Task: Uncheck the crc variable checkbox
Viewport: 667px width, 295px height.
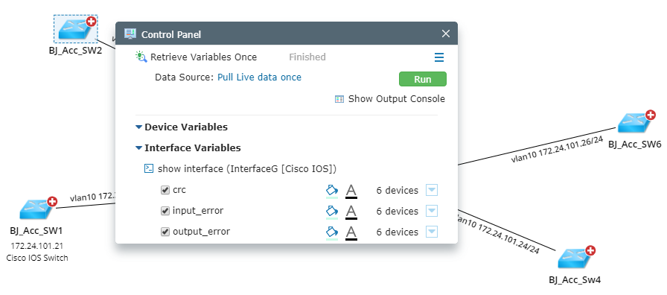Action: click(x=165, y=190)
